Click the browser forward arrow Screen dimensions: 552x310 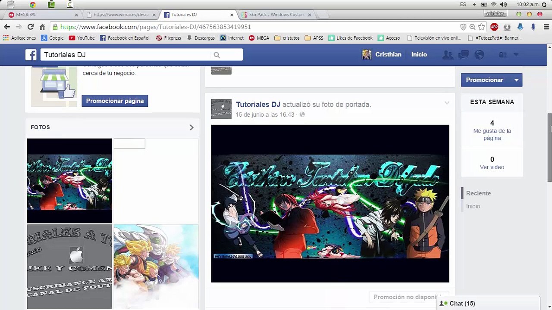19,27
